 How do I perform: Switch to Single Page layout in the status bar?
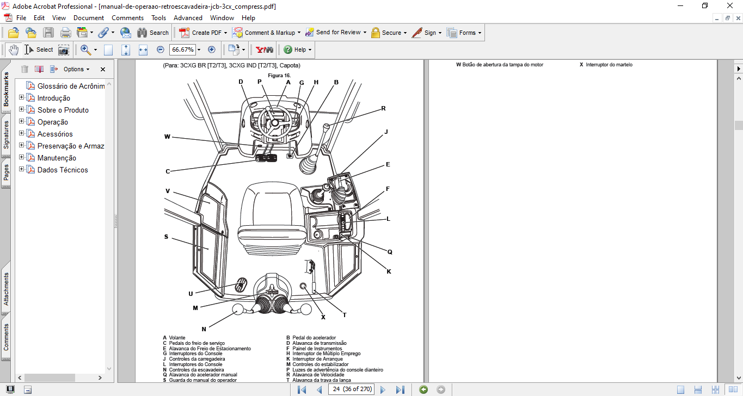tap(680, 389)
